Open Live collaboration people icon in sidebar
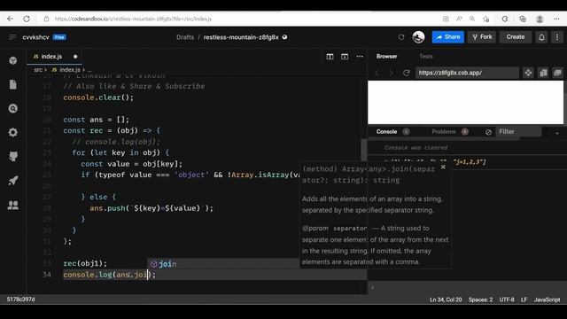The width and height of the screenshot is (567, 319). coord(13,205)
